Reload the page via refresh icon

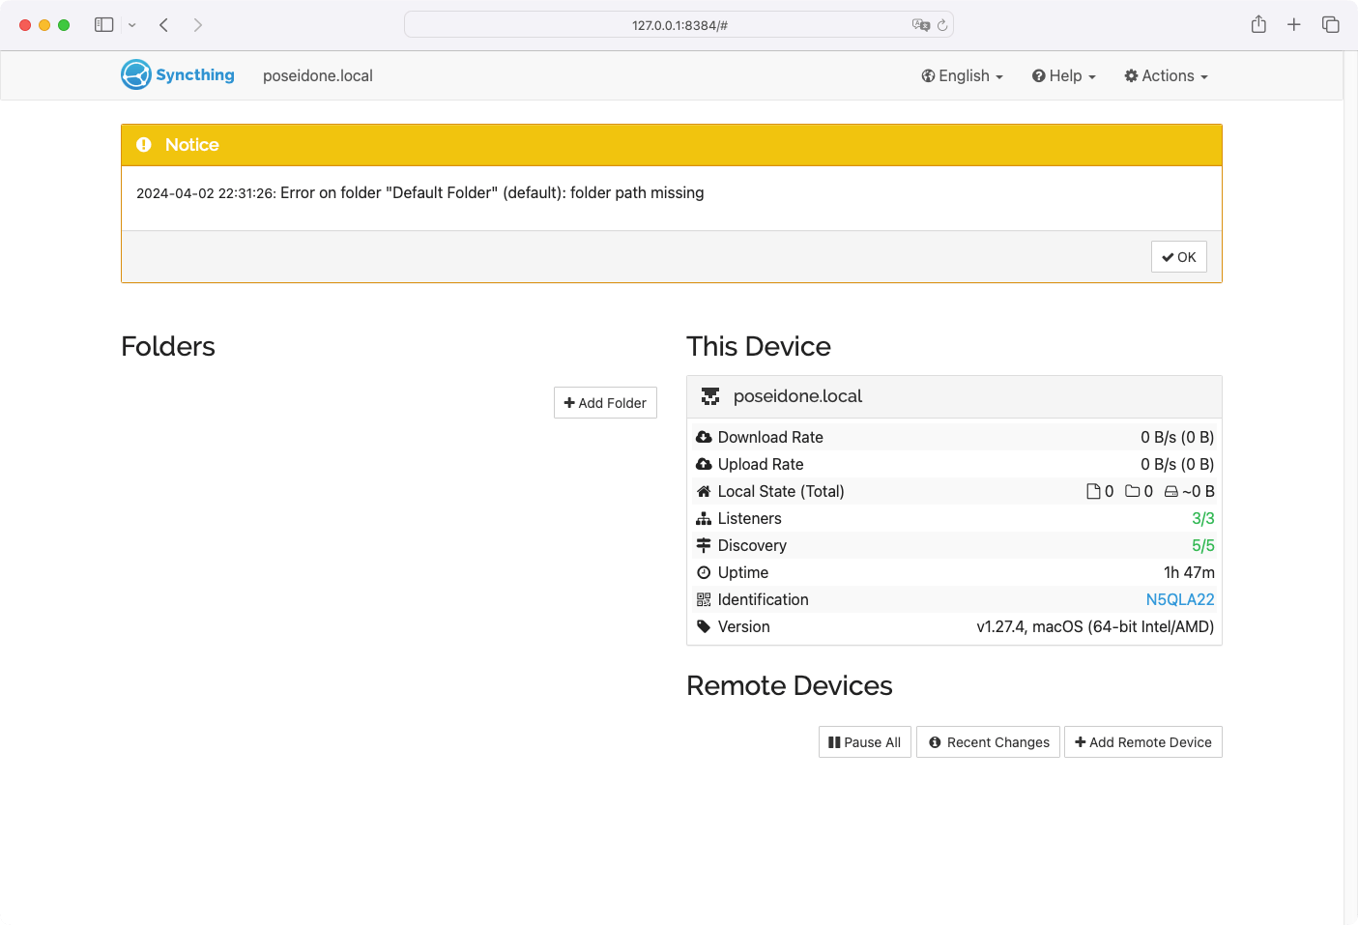(942, 25)
